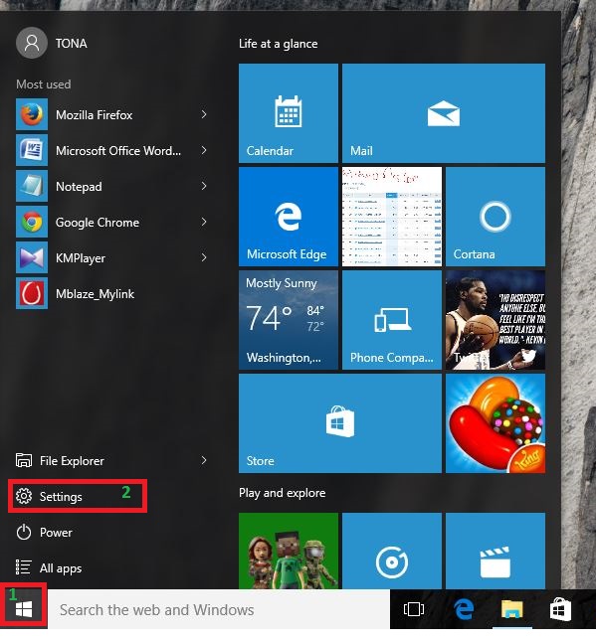Click the Power label

coord(56,533)
